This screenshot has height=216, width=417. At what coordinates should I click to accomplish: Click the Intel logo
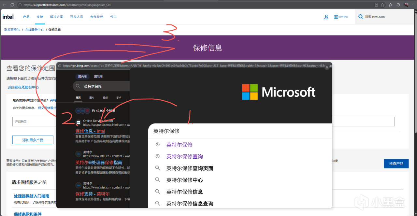[8, 17]
